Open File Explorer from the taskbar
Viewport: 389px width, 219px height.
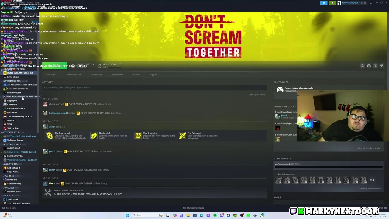coord(188,215)
